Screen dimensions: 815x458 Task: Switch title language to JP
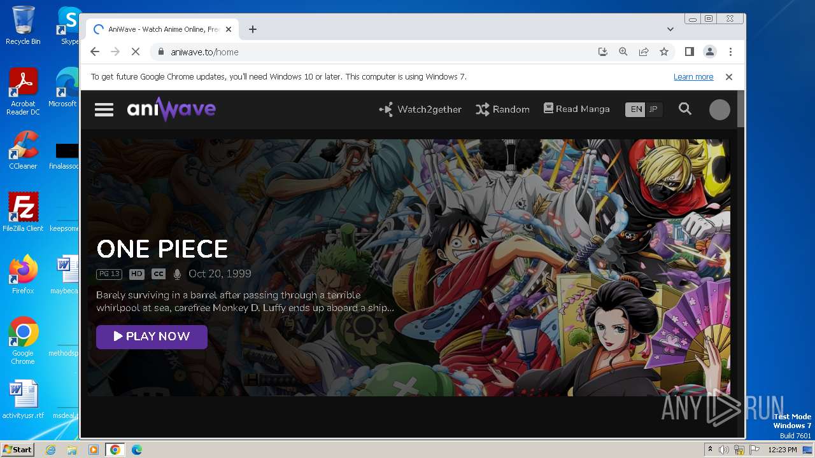653,109
